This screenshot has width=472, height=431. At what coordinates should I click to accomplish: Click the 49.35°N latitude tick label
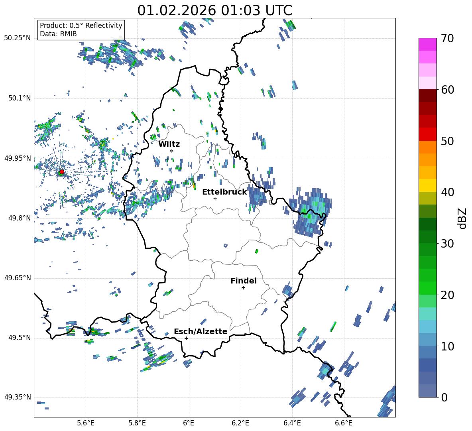(x=18, y=397)
